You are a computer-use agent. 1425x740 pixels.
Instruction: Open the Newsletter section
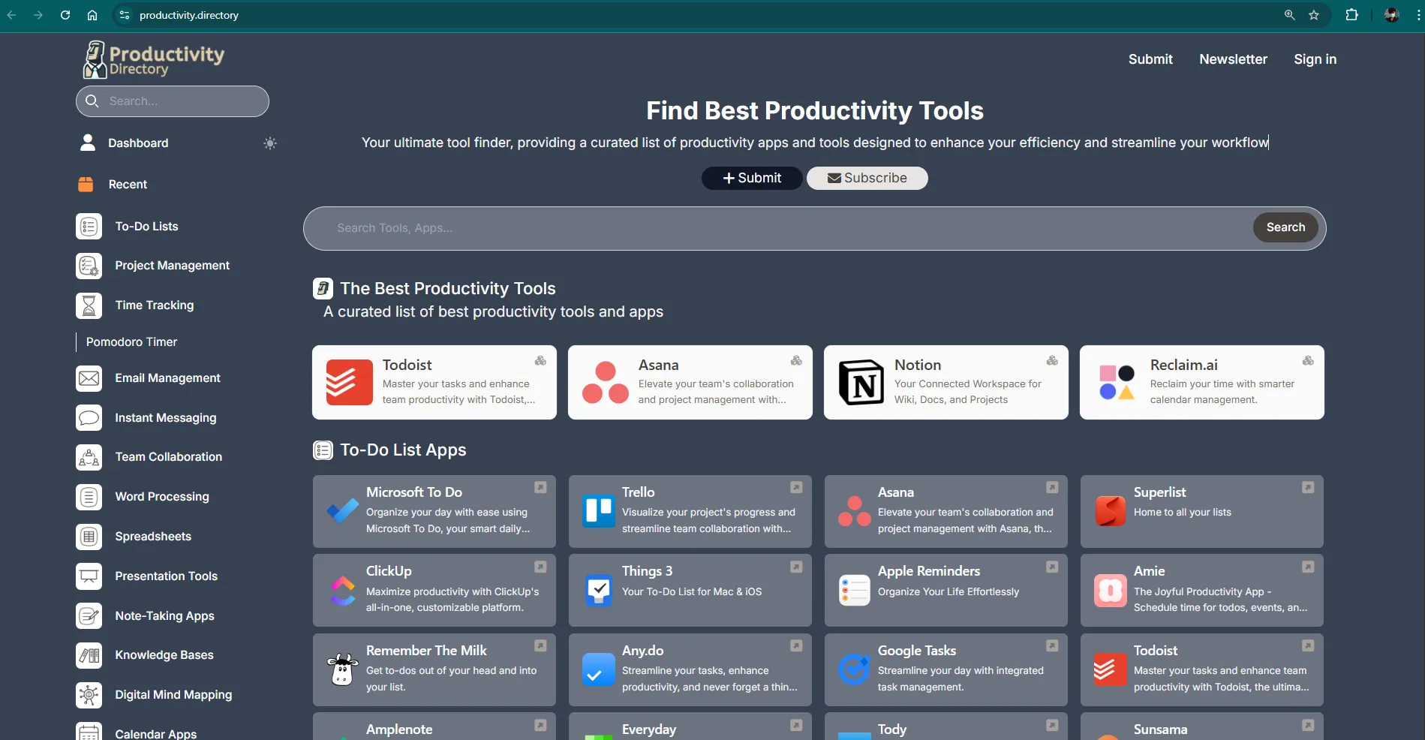click(1233, 59)
